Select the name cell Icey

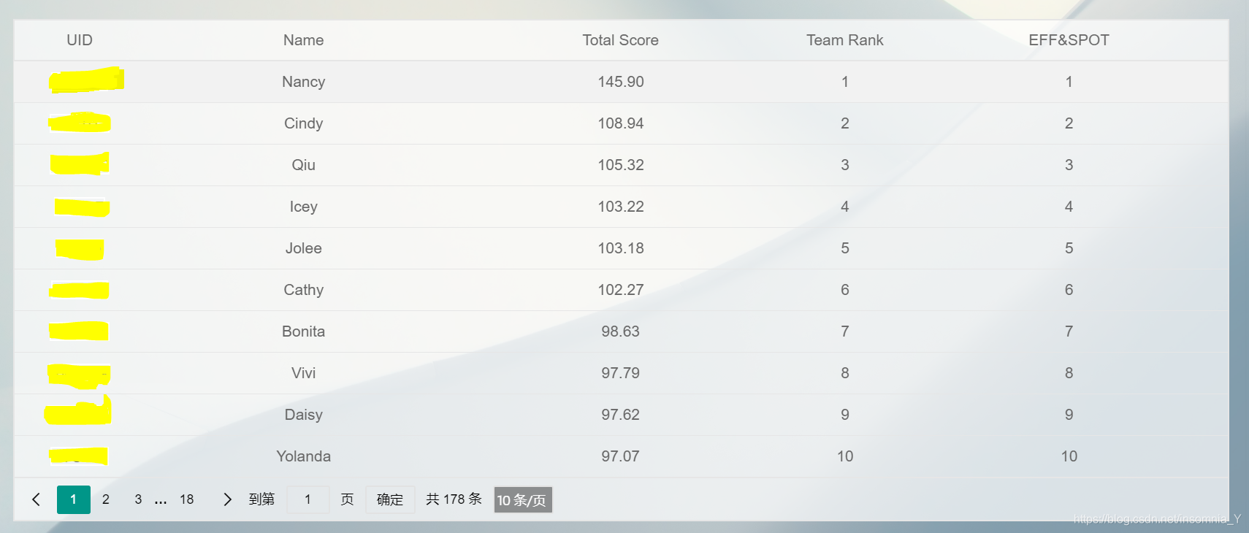[304, 207]
